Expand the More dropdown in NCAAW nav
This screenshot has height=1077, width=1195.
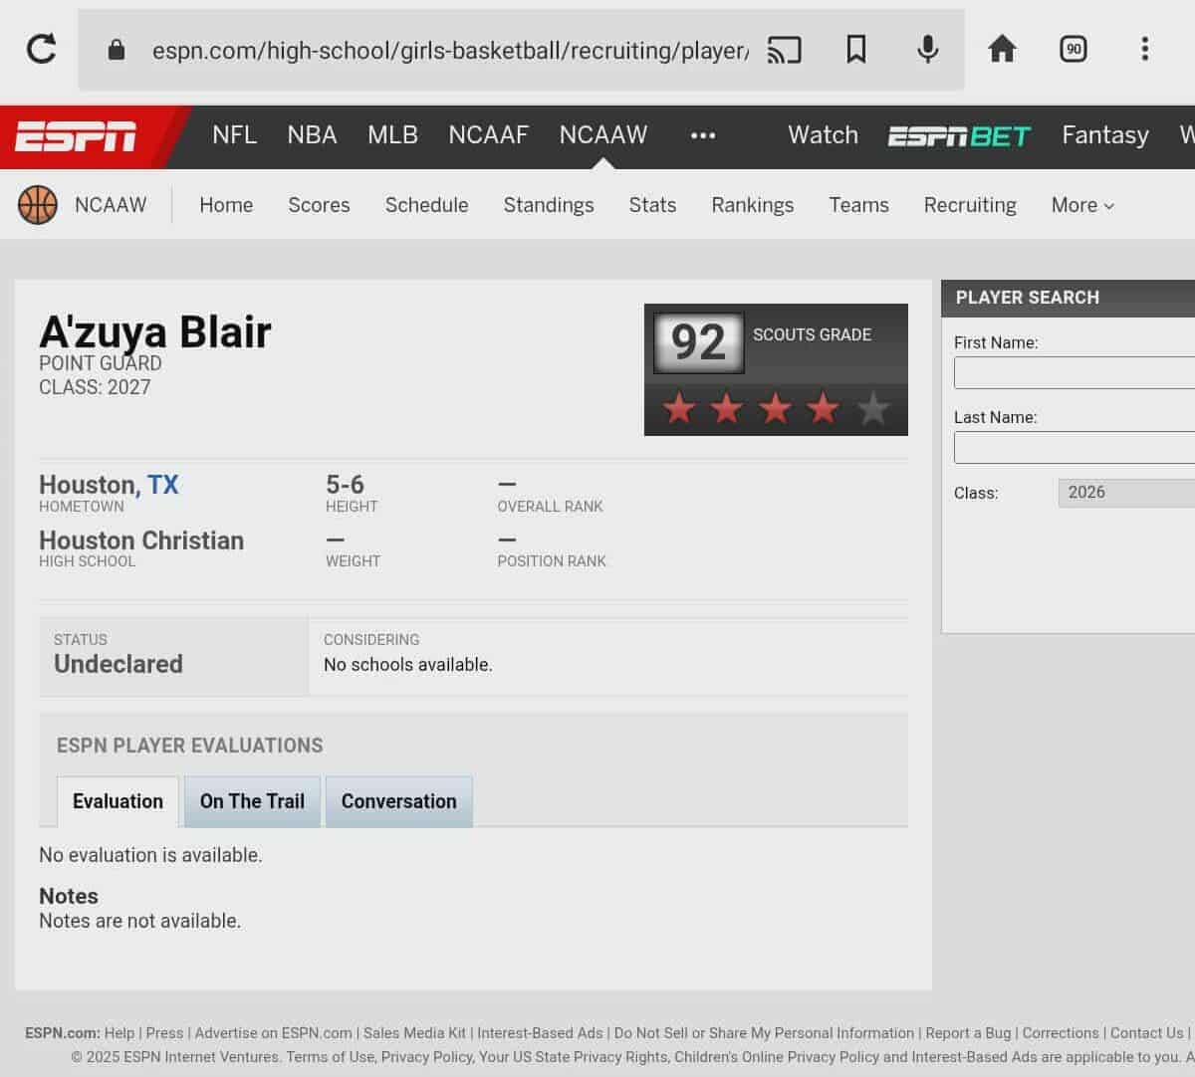[x=1081, y=205]
